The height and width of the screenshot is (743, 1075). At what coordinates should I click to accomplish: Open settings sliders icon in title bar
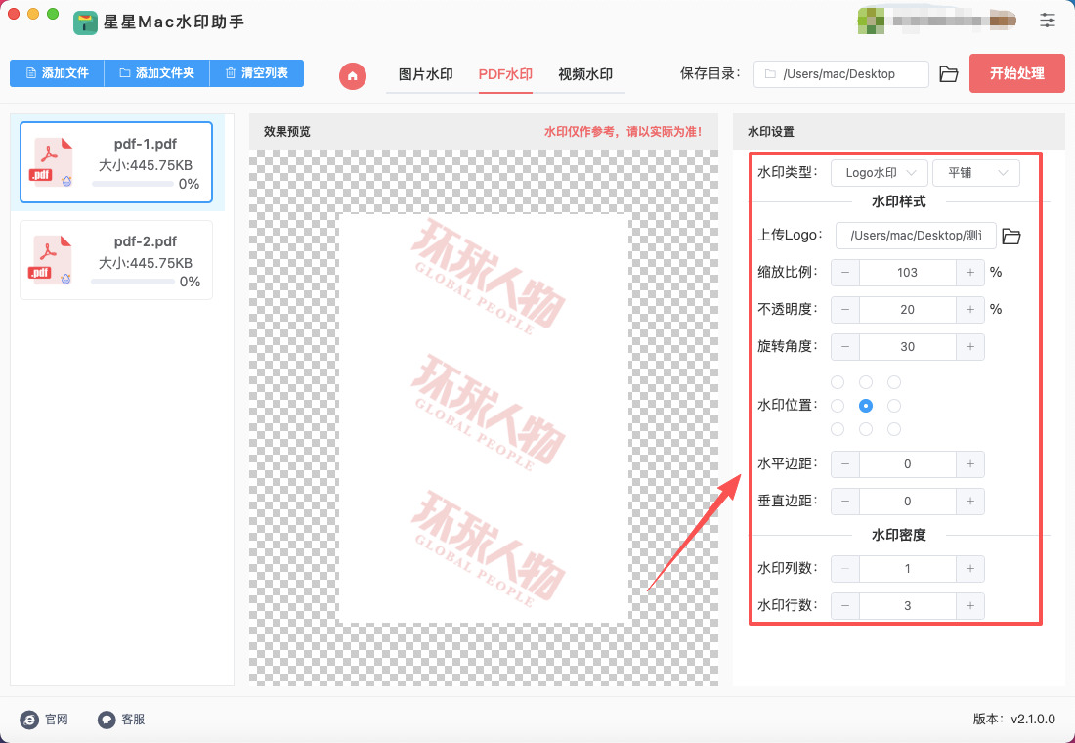tap(1048, 20)
